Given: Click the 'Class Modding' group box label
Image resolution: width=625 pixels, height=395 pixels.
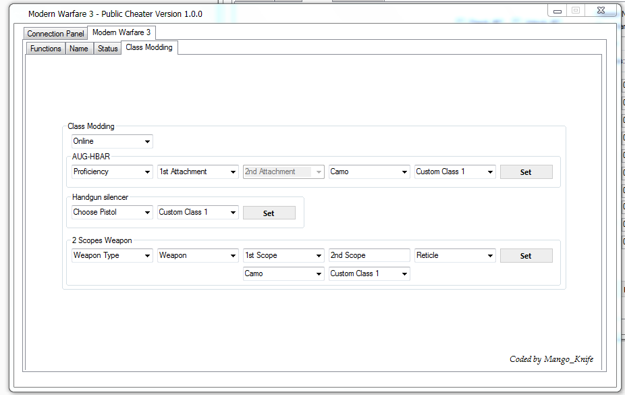Looking at the screenshot, I should point(91,126).
